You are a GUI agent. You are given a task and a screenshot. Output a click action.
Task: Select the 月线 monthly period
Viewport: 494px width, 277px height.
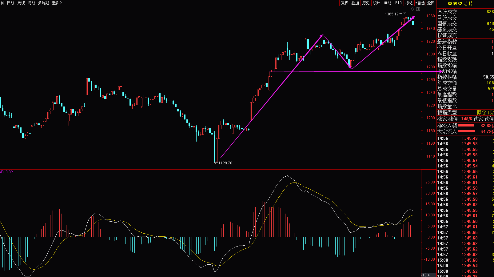pos(32,3)
